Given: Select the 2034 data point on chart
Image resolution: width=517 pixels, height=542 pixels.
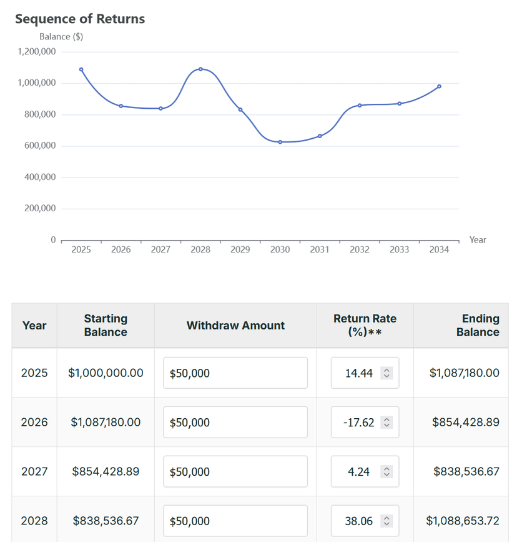Looking at the screenshot, I should click(439, 86).
